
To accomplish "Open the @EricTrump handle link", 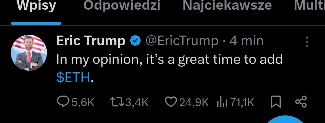I will click(x=182, y=41).
